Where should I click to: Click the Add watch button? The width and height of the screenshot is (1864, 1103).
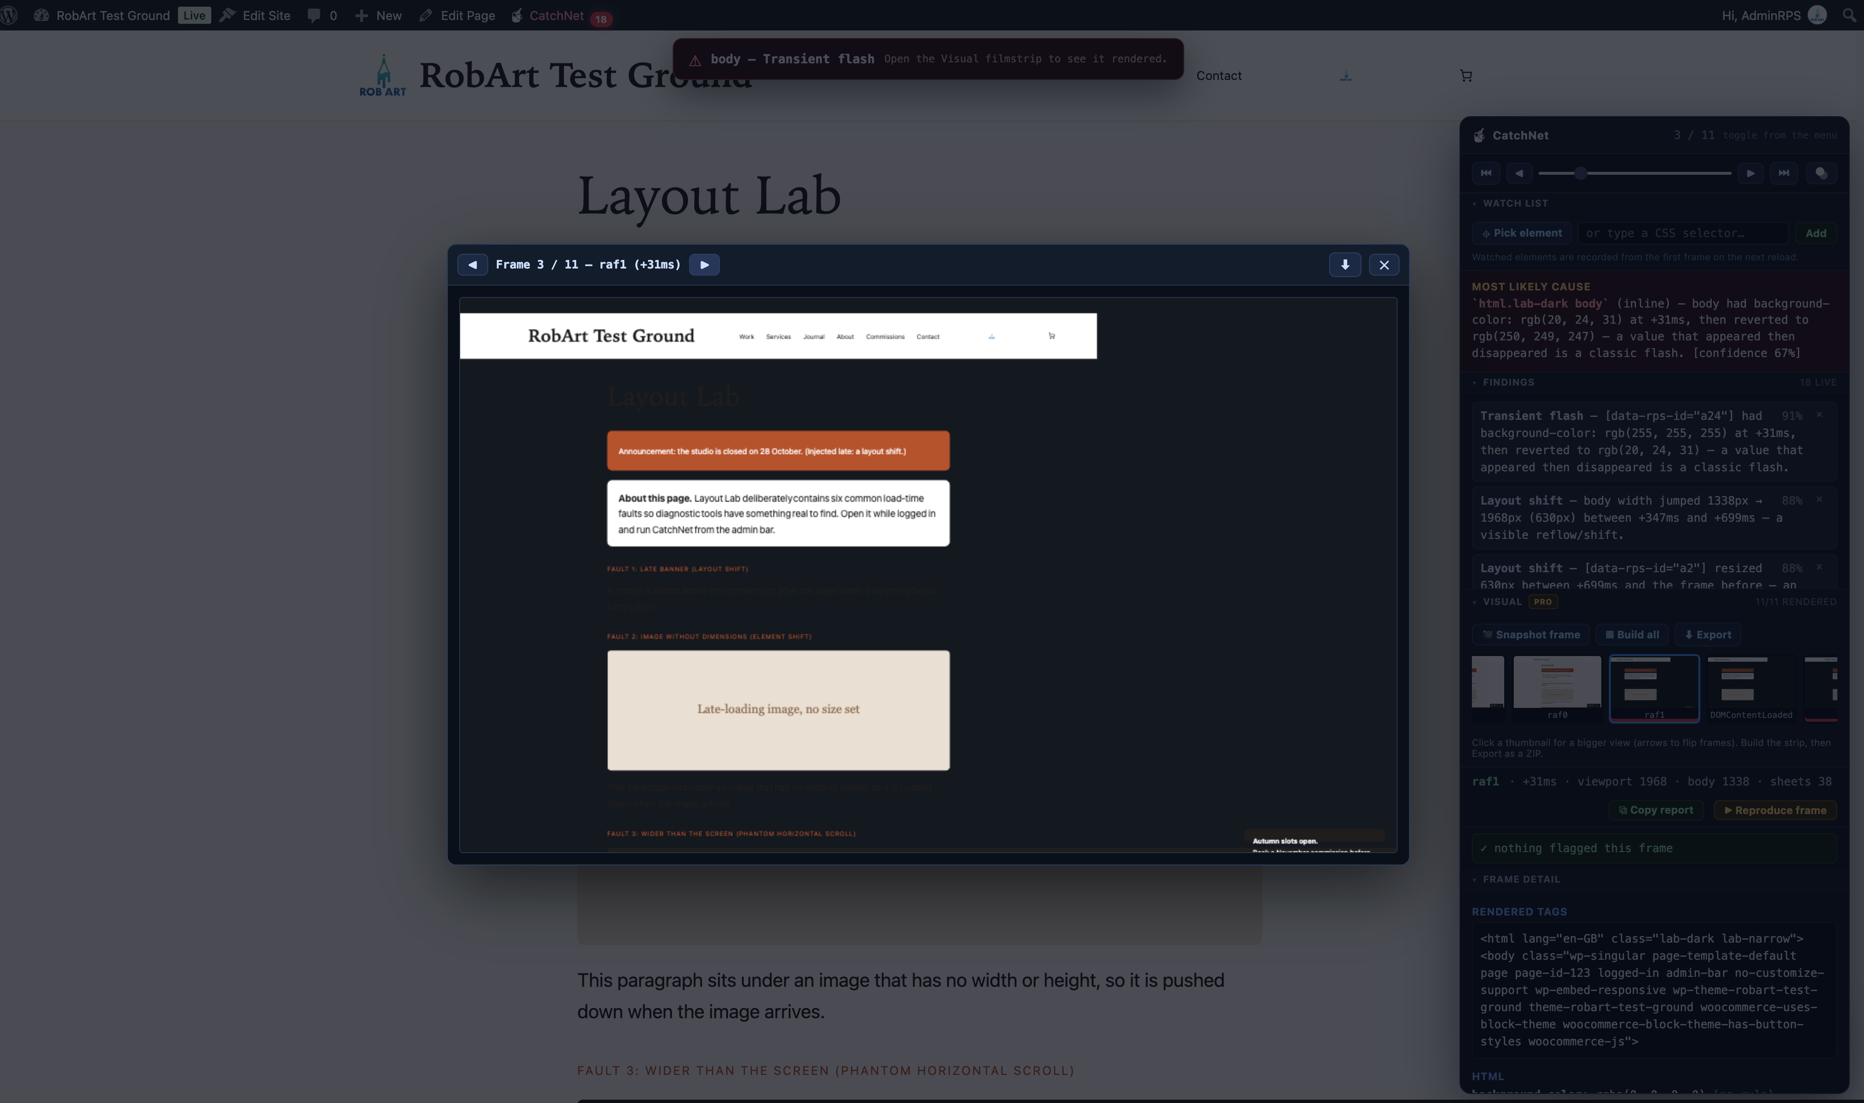coord(1816,233)
